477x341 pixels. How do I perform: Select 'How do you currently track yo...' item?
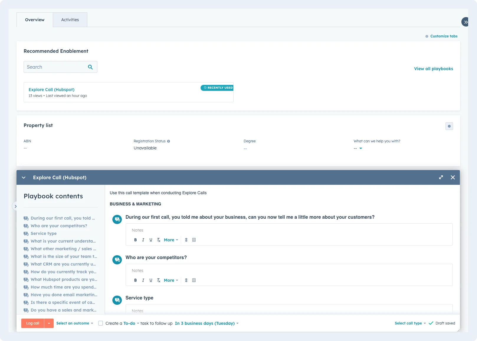[x=60, y=272]
